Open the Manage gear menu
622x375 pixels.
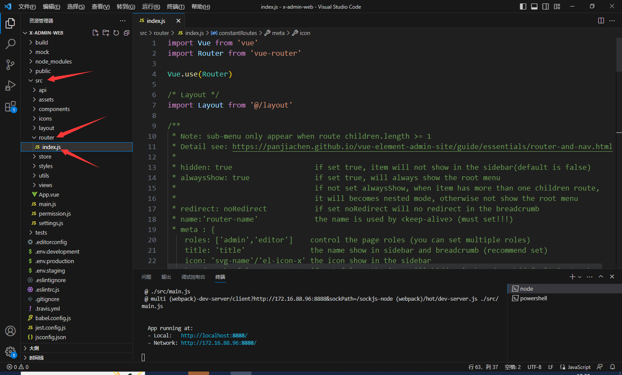coord(10,352)
